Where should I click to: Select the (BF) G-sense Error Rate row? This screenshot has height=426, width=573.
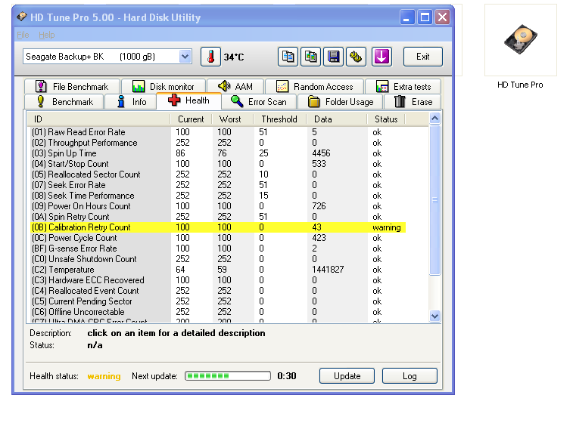tap(218, 248)
